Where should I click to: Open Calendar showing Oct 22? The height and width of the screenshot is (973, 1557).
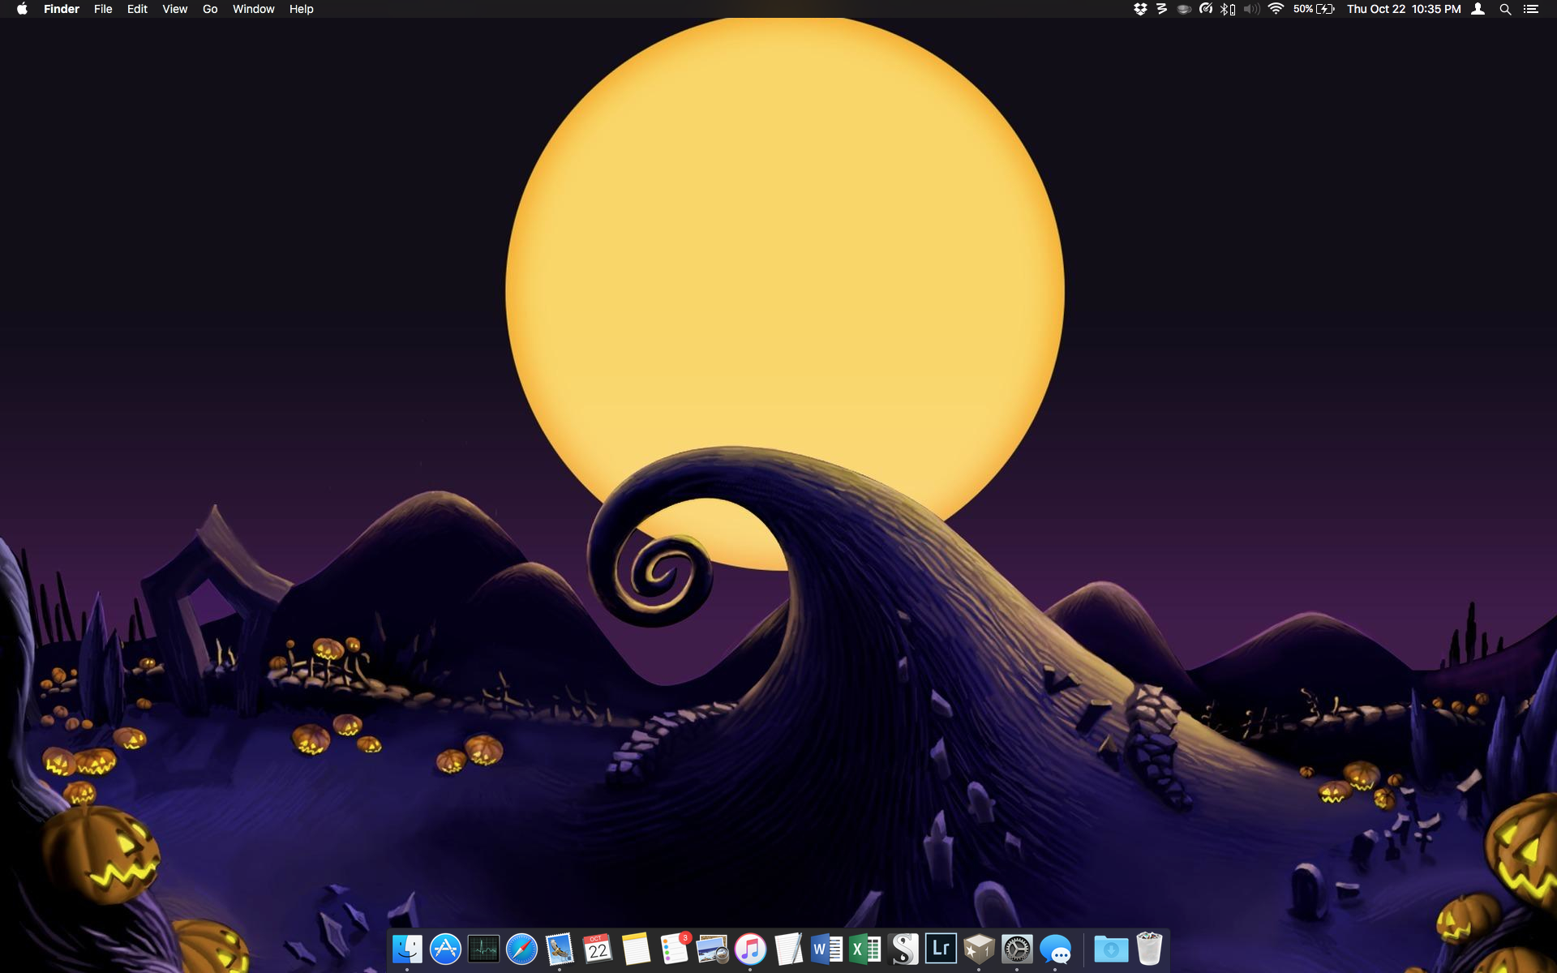(598, 949)
